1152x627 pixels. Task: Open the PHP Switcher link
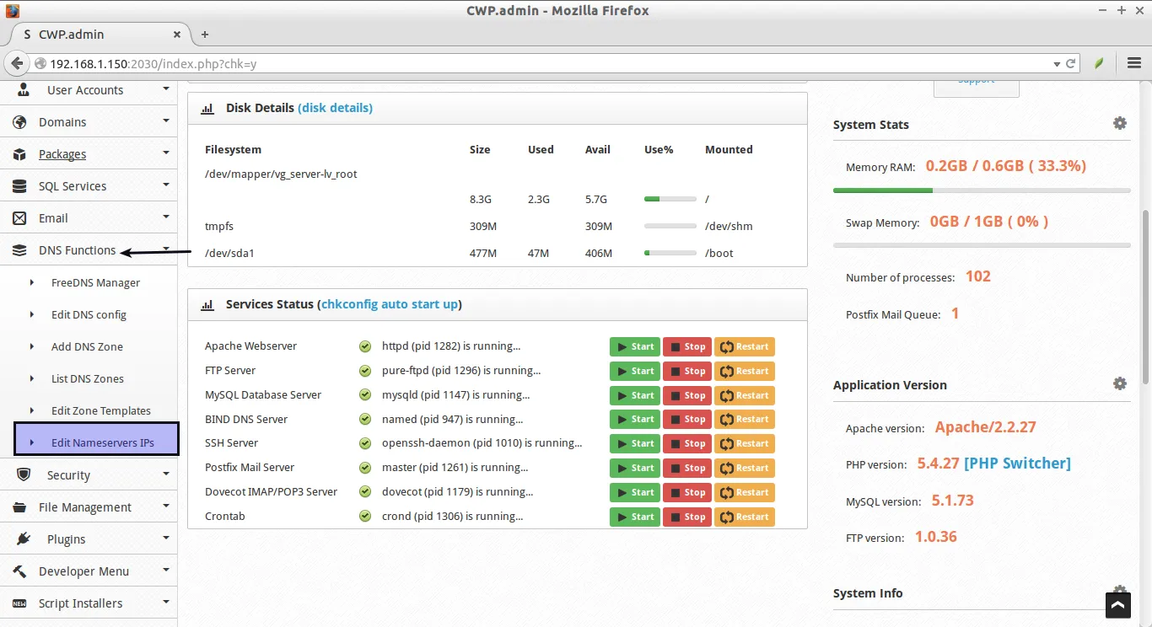click(x=1017, y=464)
